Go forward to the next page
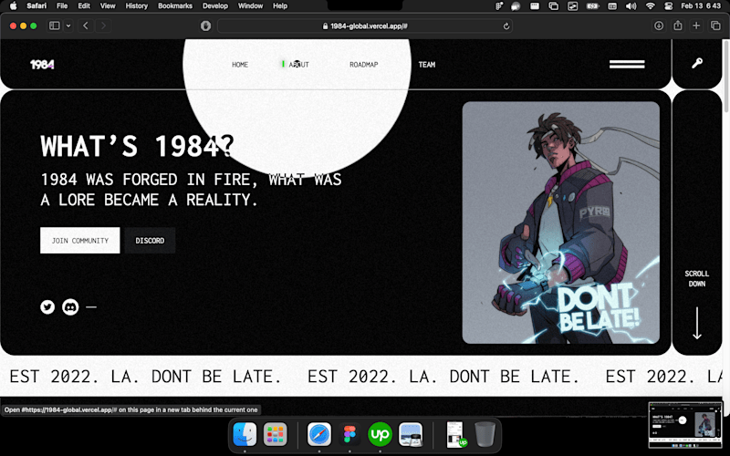The image size is (730, 456). [x=103, y=26]
